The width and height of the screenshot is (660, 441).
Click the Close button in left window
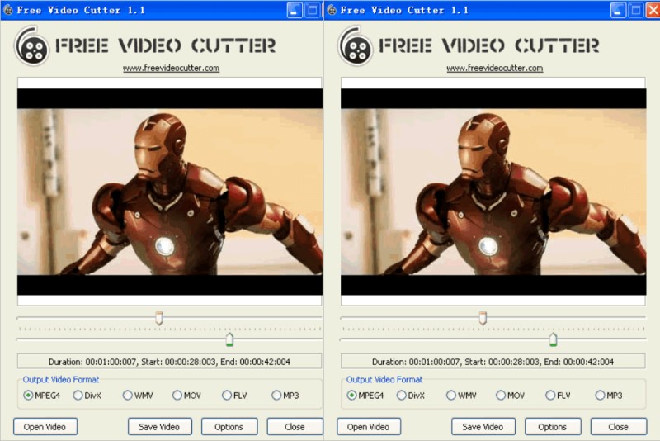click(x=295, y=427)
